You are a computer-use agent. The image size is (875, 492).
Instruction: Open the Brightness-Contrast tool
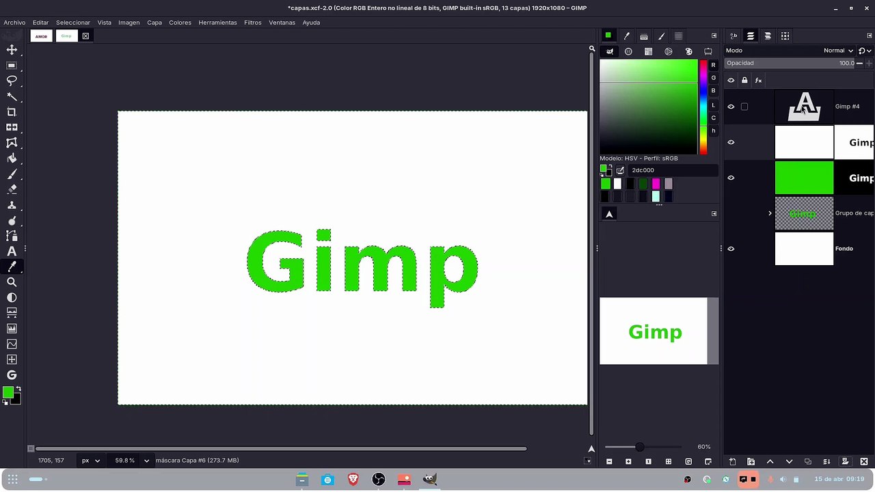coord(12,298)
